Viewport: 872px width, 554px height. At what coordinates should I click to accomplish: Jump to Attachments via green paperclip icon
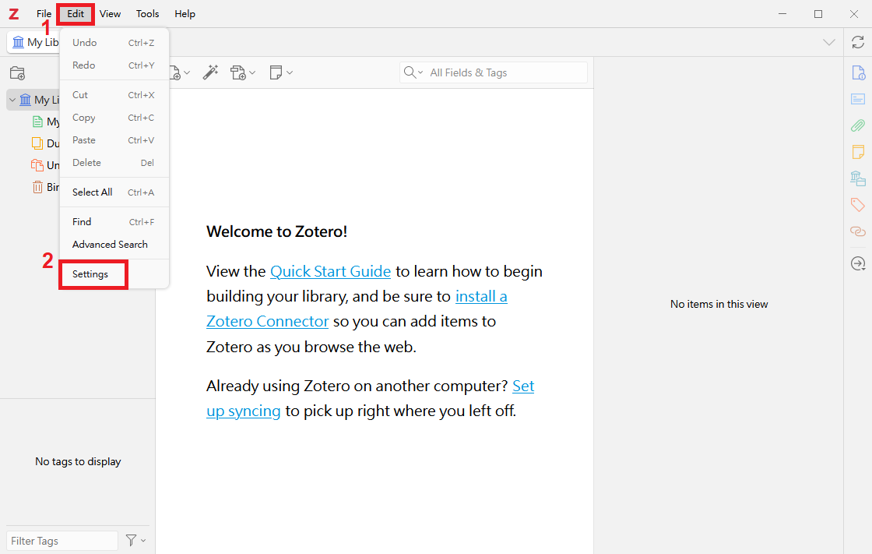[x=857, y=125]
